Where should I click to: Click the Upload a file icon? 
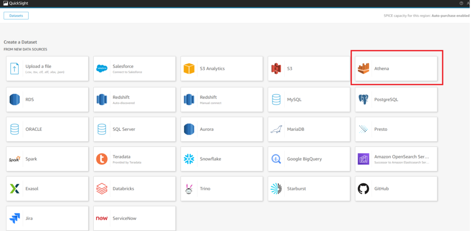[14, 68]
